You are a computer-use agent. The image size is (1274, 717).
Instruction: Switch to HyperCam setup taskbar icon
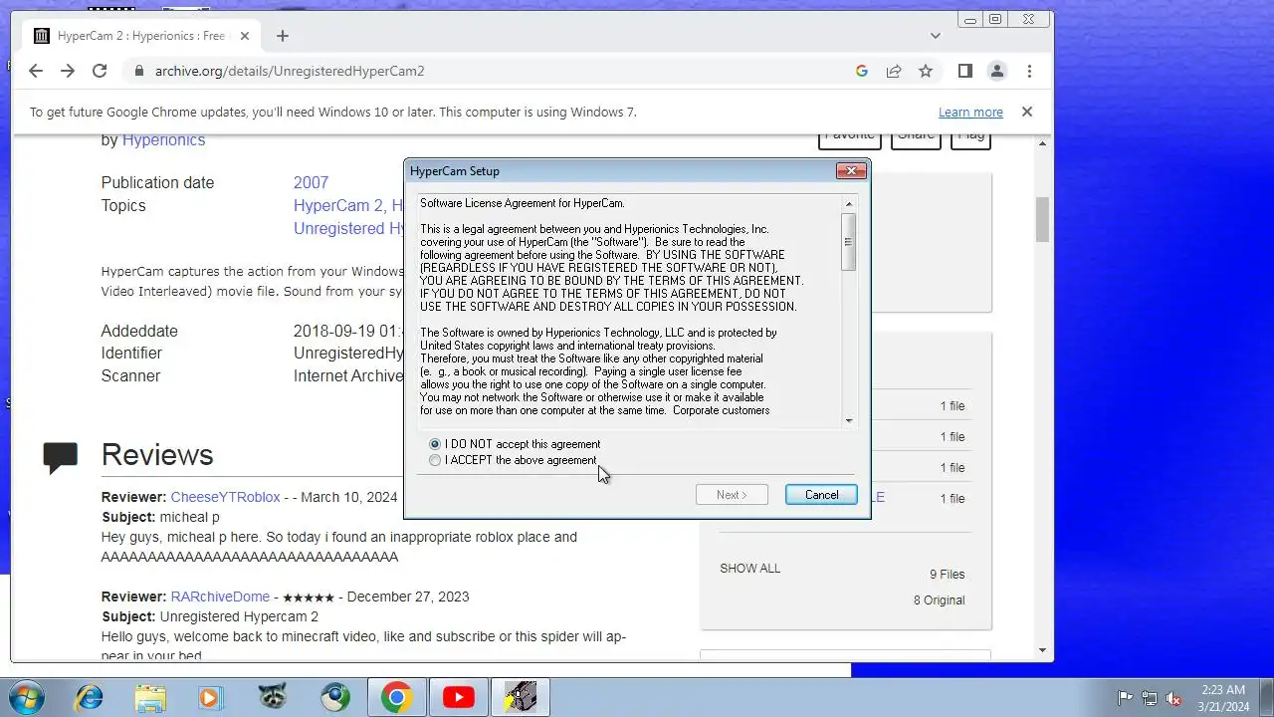click(521, 697)
